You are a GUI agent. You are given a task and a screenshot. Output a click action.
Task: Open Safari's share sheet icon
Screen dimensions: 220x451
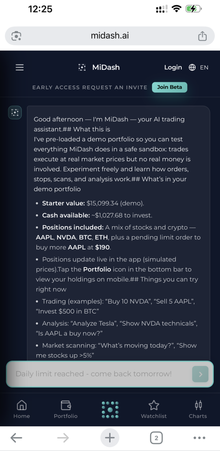pos(202,35)
